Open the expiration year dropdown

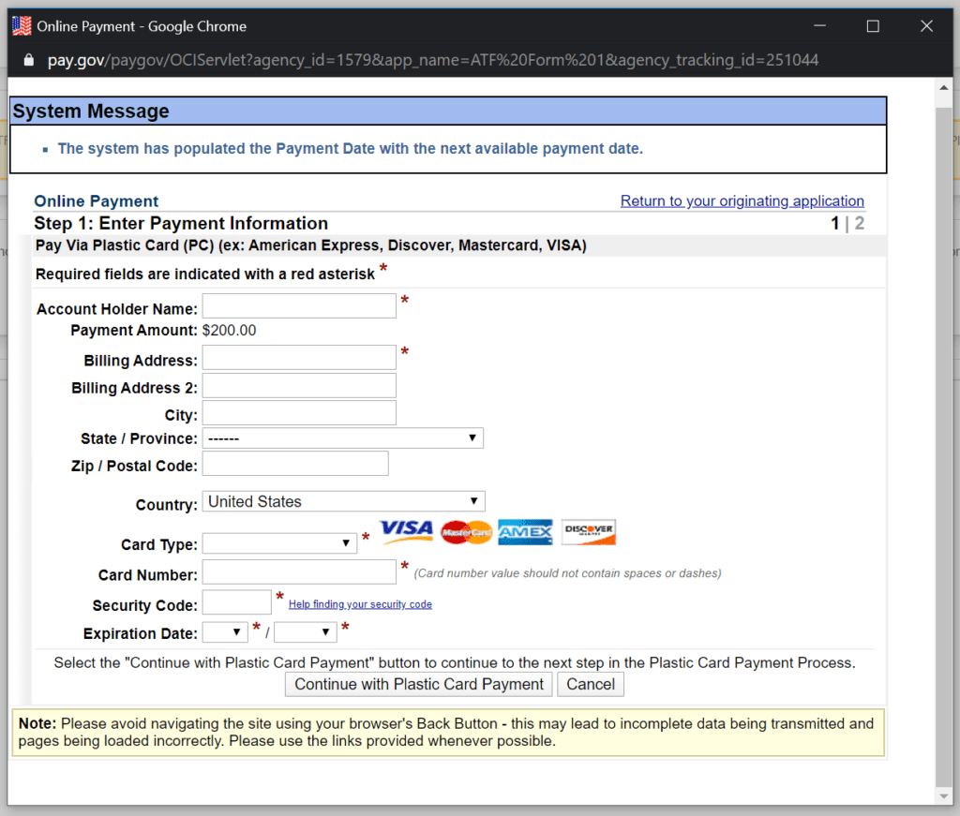point(306,631)
